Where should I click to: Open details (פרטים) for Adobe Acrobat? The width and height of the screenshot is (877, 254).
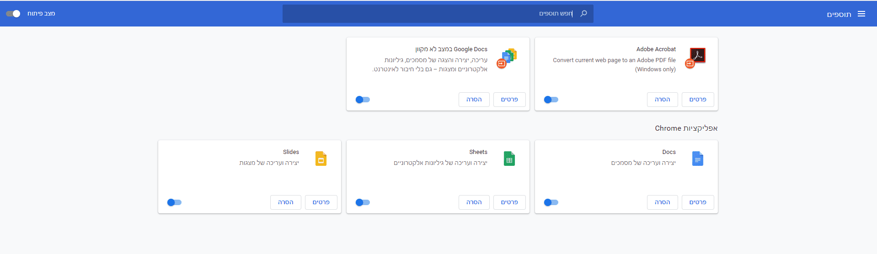[x=698, y=100]
